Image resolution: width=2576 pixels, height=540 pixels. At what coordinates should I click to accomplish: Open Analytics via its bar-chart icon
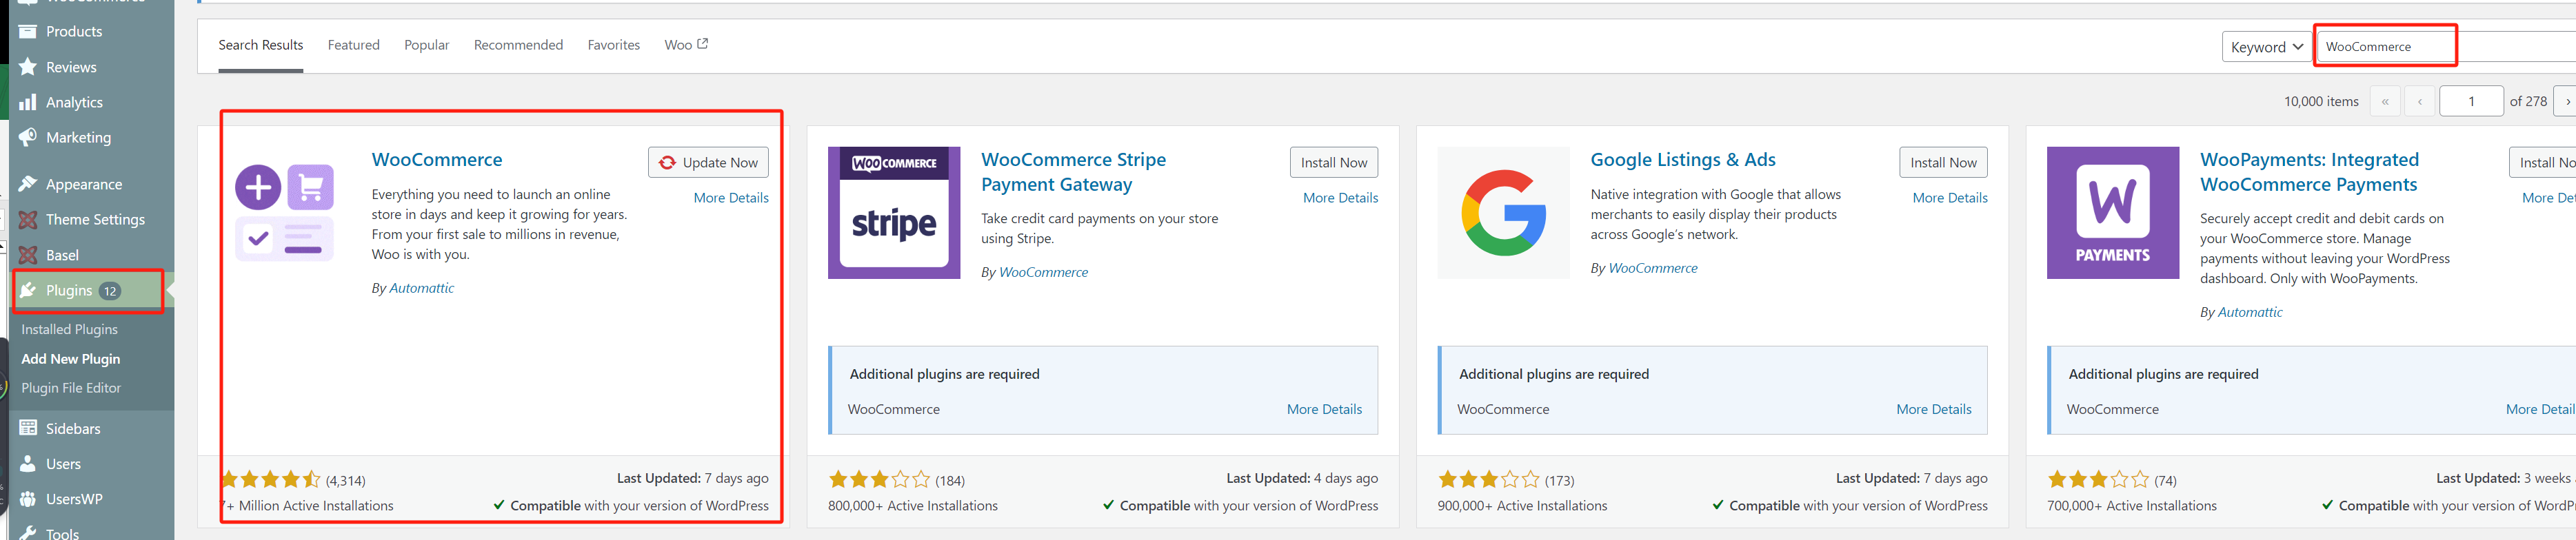[x=28, y=102]
